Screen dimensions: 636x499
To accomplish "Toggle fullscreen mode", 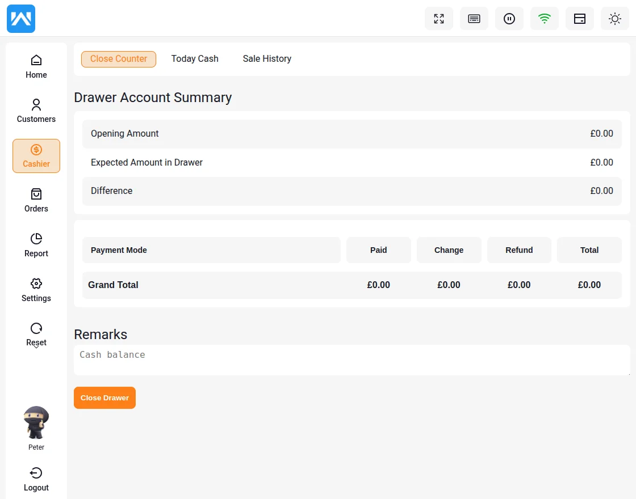I will pyautogui.click(x=439, y=18).
